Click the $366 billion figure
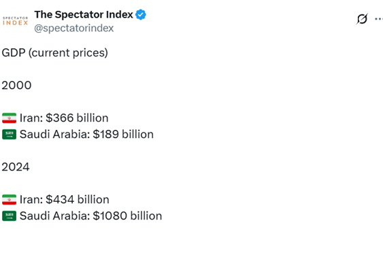 coord(77,118)
